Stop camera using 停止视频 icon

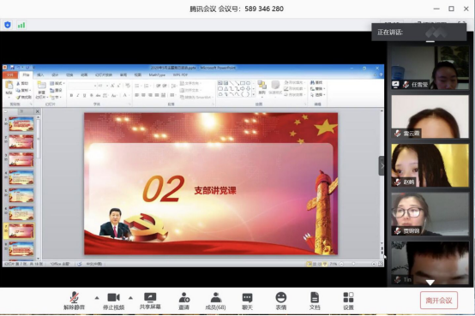pyautogui.click(x=113, y=301)
